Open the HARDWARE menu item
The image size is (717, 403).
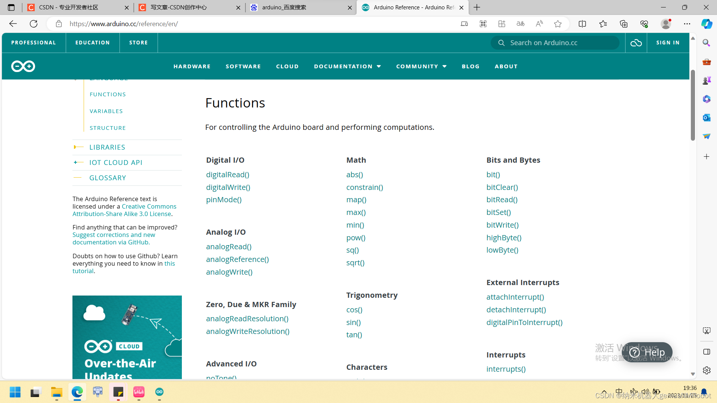(192, 66)
